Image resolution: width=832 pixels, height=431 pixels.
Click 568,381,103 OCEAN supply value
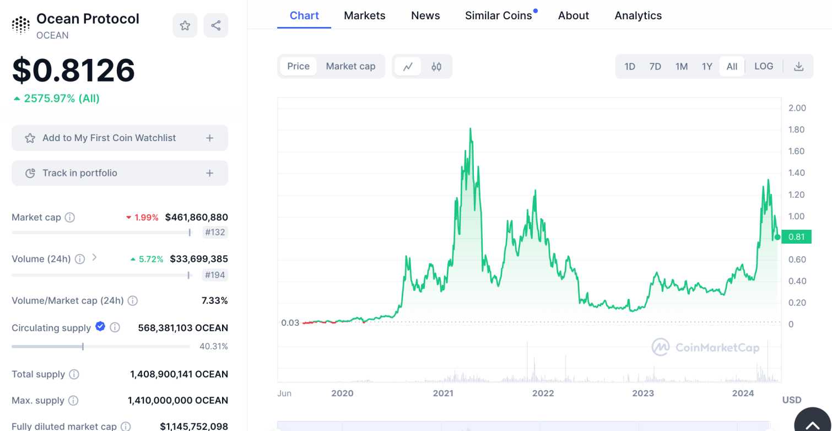pyautogui.click(x=183, y=328)
